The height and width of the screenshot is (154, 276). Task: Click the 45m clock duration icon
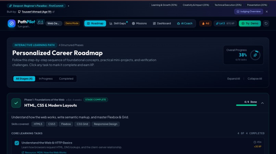[255, 142]
